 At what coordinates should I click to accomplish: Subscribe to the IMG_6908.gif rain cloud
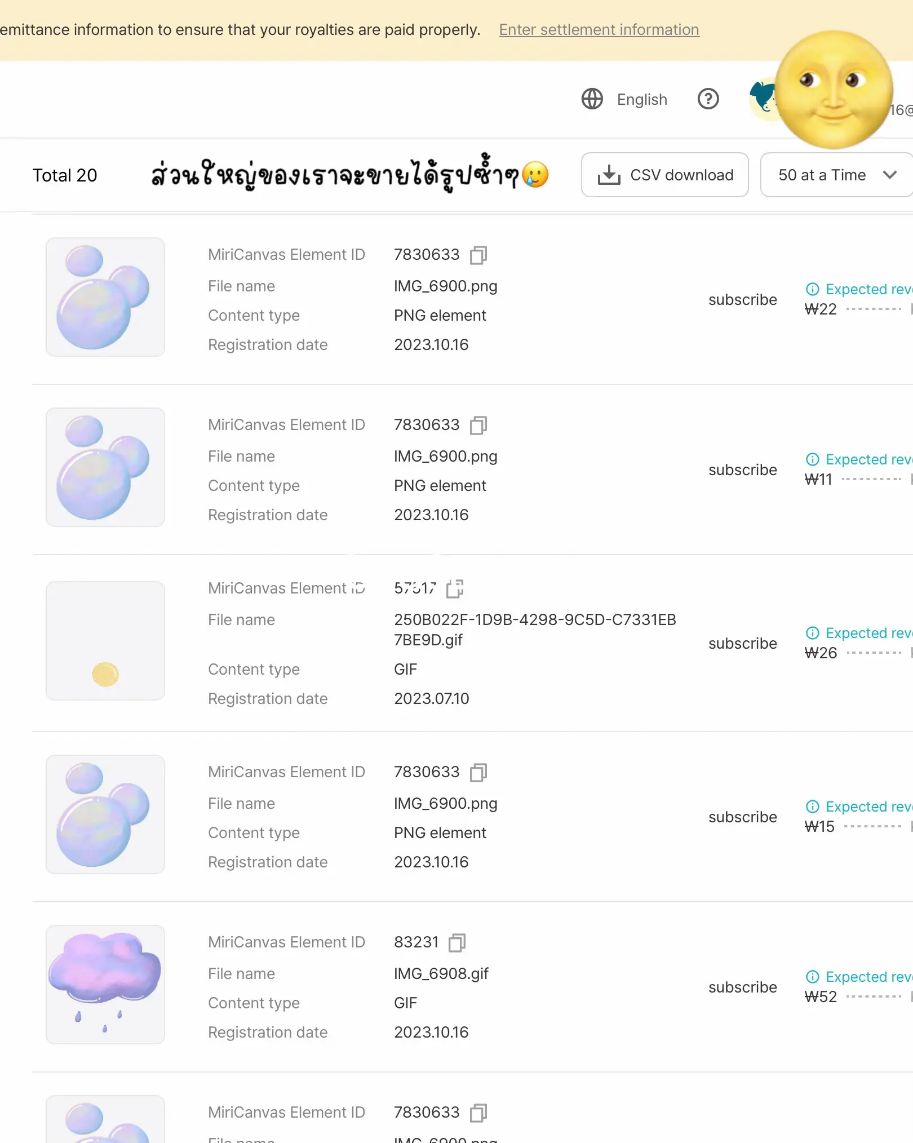click(742, 987)
